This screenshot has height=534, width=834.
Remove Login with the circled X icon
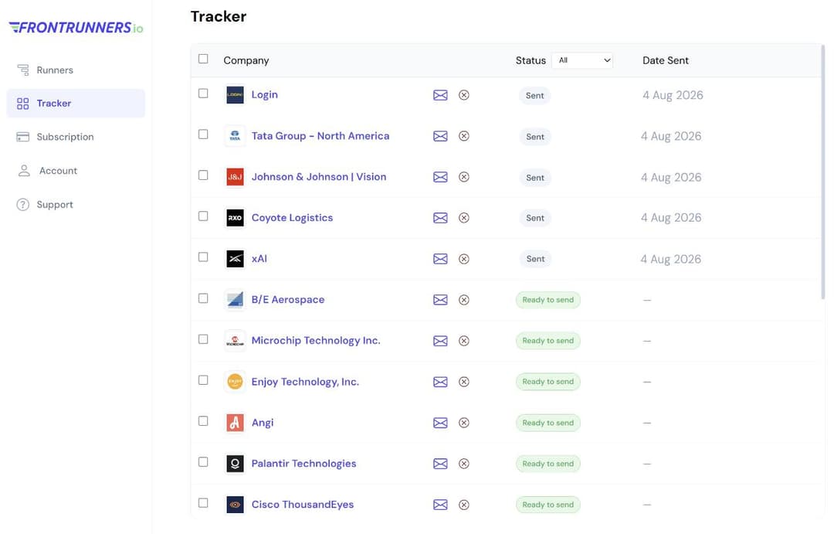[x=464, y=95]
